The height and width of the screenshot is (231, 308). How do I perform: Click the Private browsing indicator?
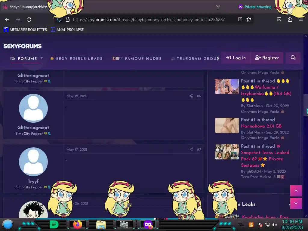[255, 7]
